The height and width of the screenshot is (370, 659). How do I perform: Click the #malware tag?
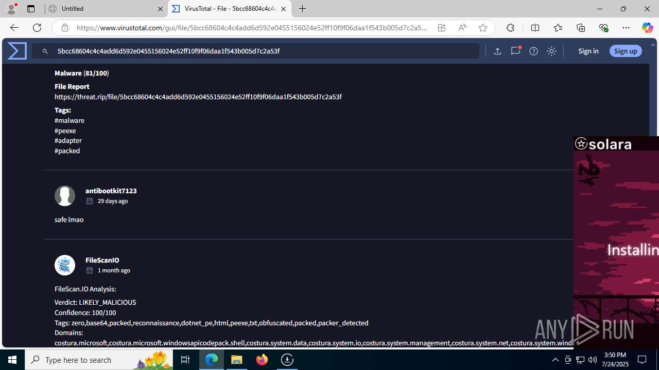coord(70,120)
